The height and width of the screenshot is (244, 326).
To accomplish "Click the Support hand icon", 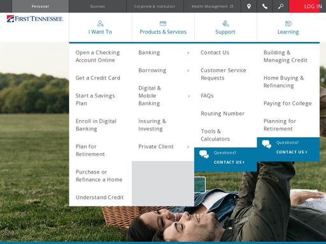I will pos(225,24).
